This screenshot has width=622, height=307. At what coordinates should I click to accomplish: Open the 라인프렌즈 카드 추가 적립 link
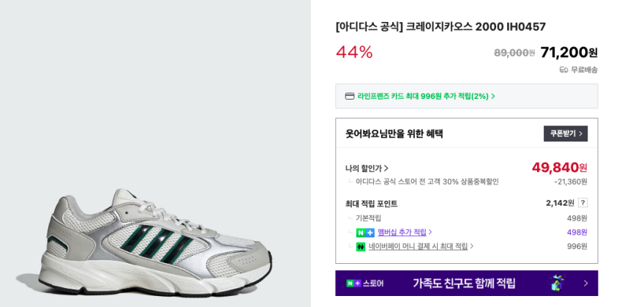click(x=422, y=96)
